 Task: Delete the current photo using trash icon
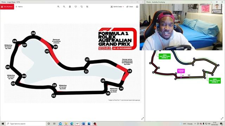pos(70,7)
